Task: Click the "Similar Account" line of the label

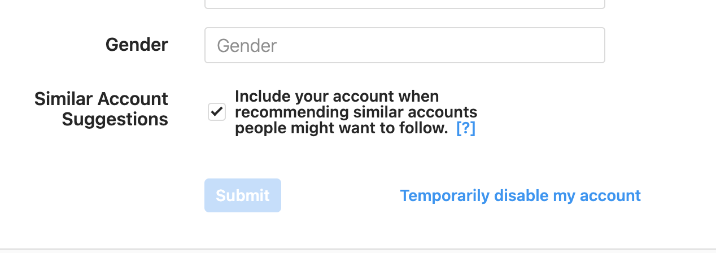Action: 102,99
